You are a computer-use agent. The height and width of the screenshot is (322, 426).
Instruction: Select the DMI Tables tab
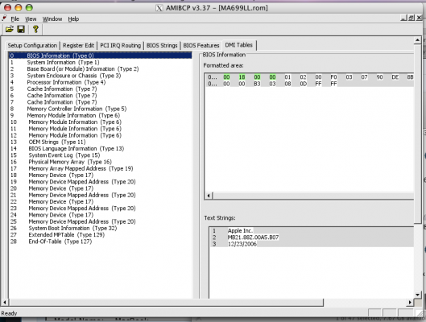[239, 45]
